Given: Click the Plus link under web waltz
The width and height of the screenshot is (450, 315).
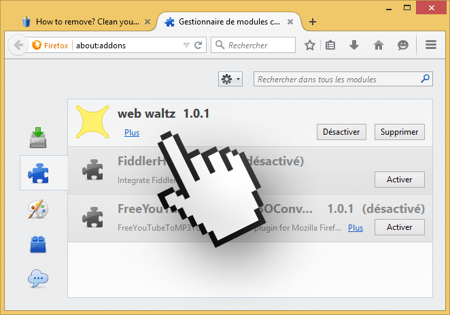Looking at the screenshot, I should (132, 133).
